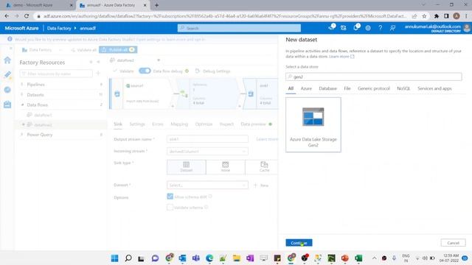472x265 pixels.
Task: Open Excel from the taskbar
Action: coord(358,258)
